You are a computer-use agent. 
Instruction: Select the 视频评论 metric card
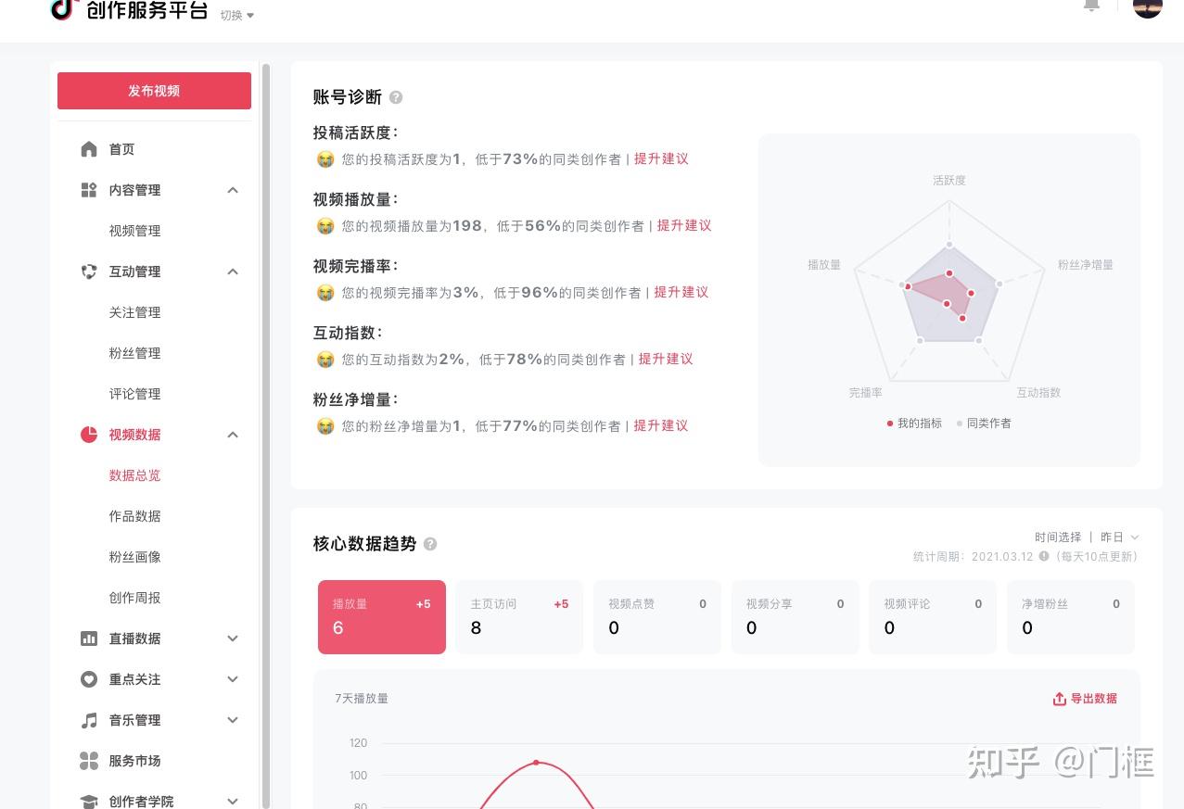(x=933, y=617)
